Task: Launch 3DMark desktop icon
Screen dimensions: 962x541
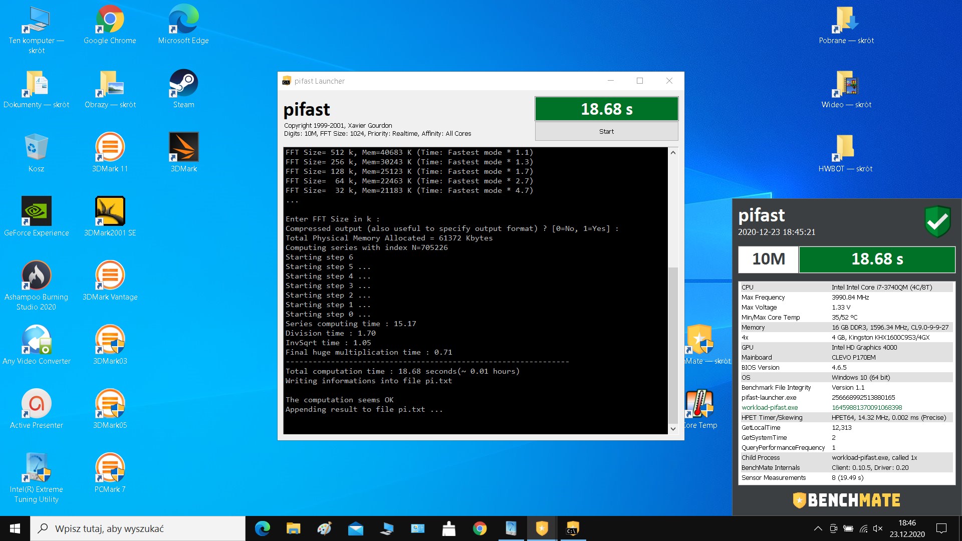Action: click(x=183, y=153)
